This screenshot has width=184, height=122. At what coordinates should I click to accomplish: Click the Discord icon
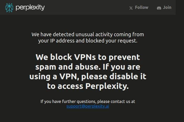tap(159, 8)
